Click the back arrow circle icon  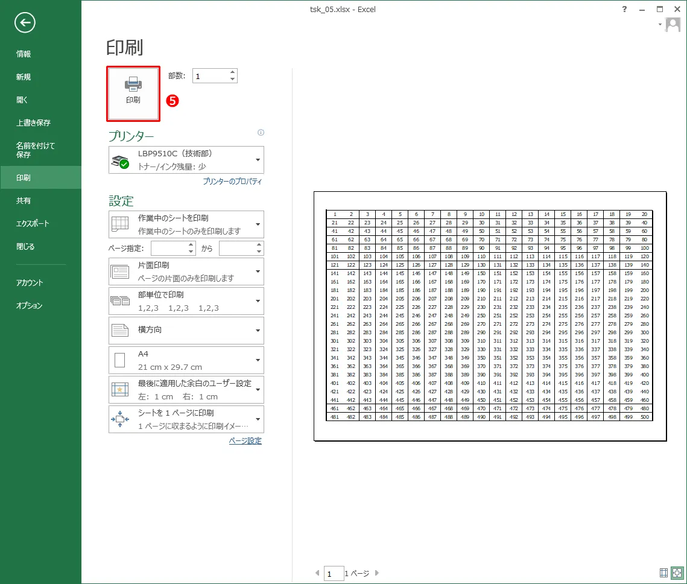tap(25, 22)
